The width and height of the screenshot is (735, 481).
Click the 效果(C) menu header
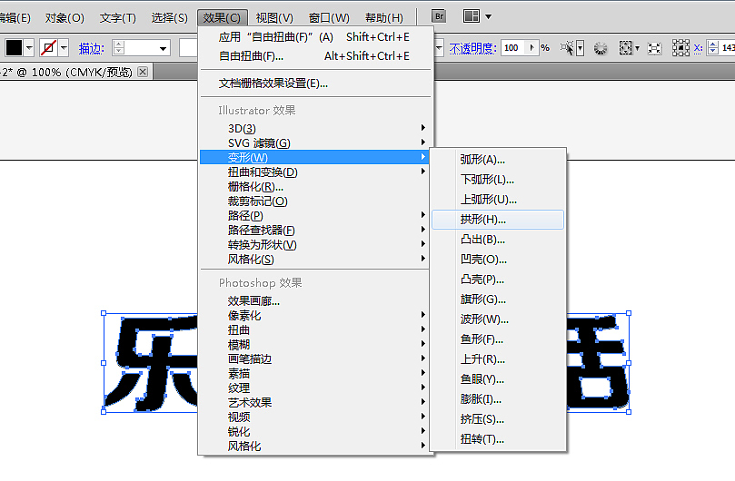[x=223, y=18]
